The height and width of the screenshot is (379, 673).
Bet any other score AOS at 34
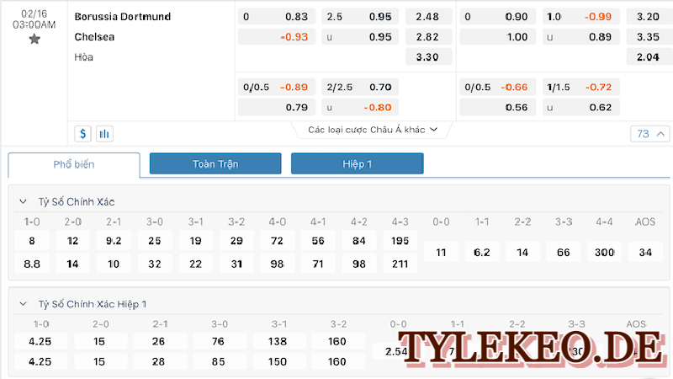(645, 252)
